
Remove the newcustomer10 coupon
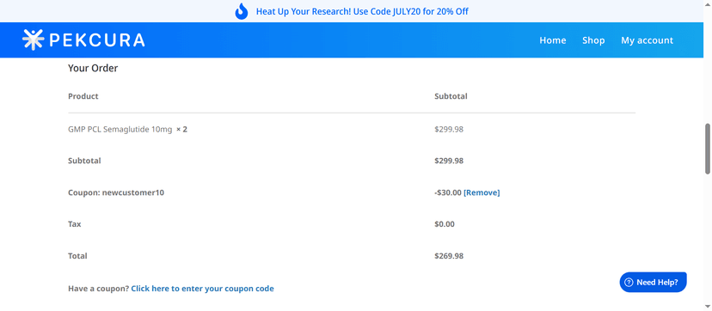(x=482, y=192)
